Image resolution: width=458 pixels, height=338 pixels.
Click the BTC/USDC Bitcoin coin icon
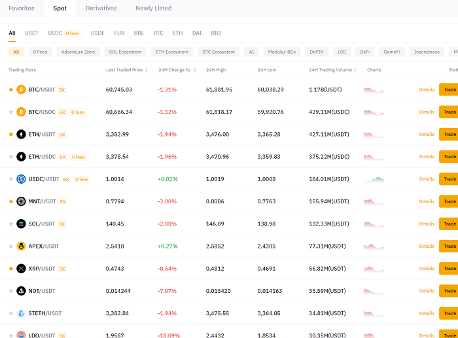(x=21, y=112)
